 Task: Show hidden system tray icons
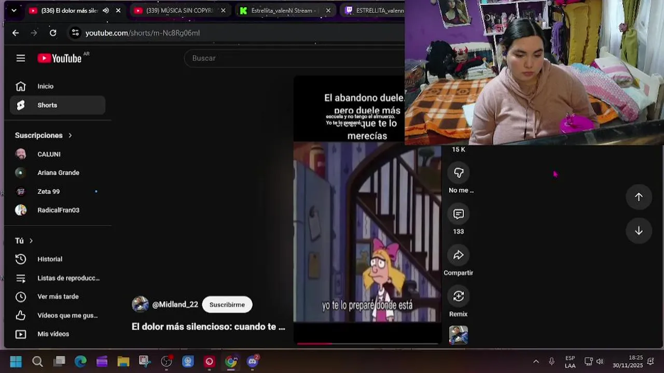pyautogui.click(x=536, y=362)
